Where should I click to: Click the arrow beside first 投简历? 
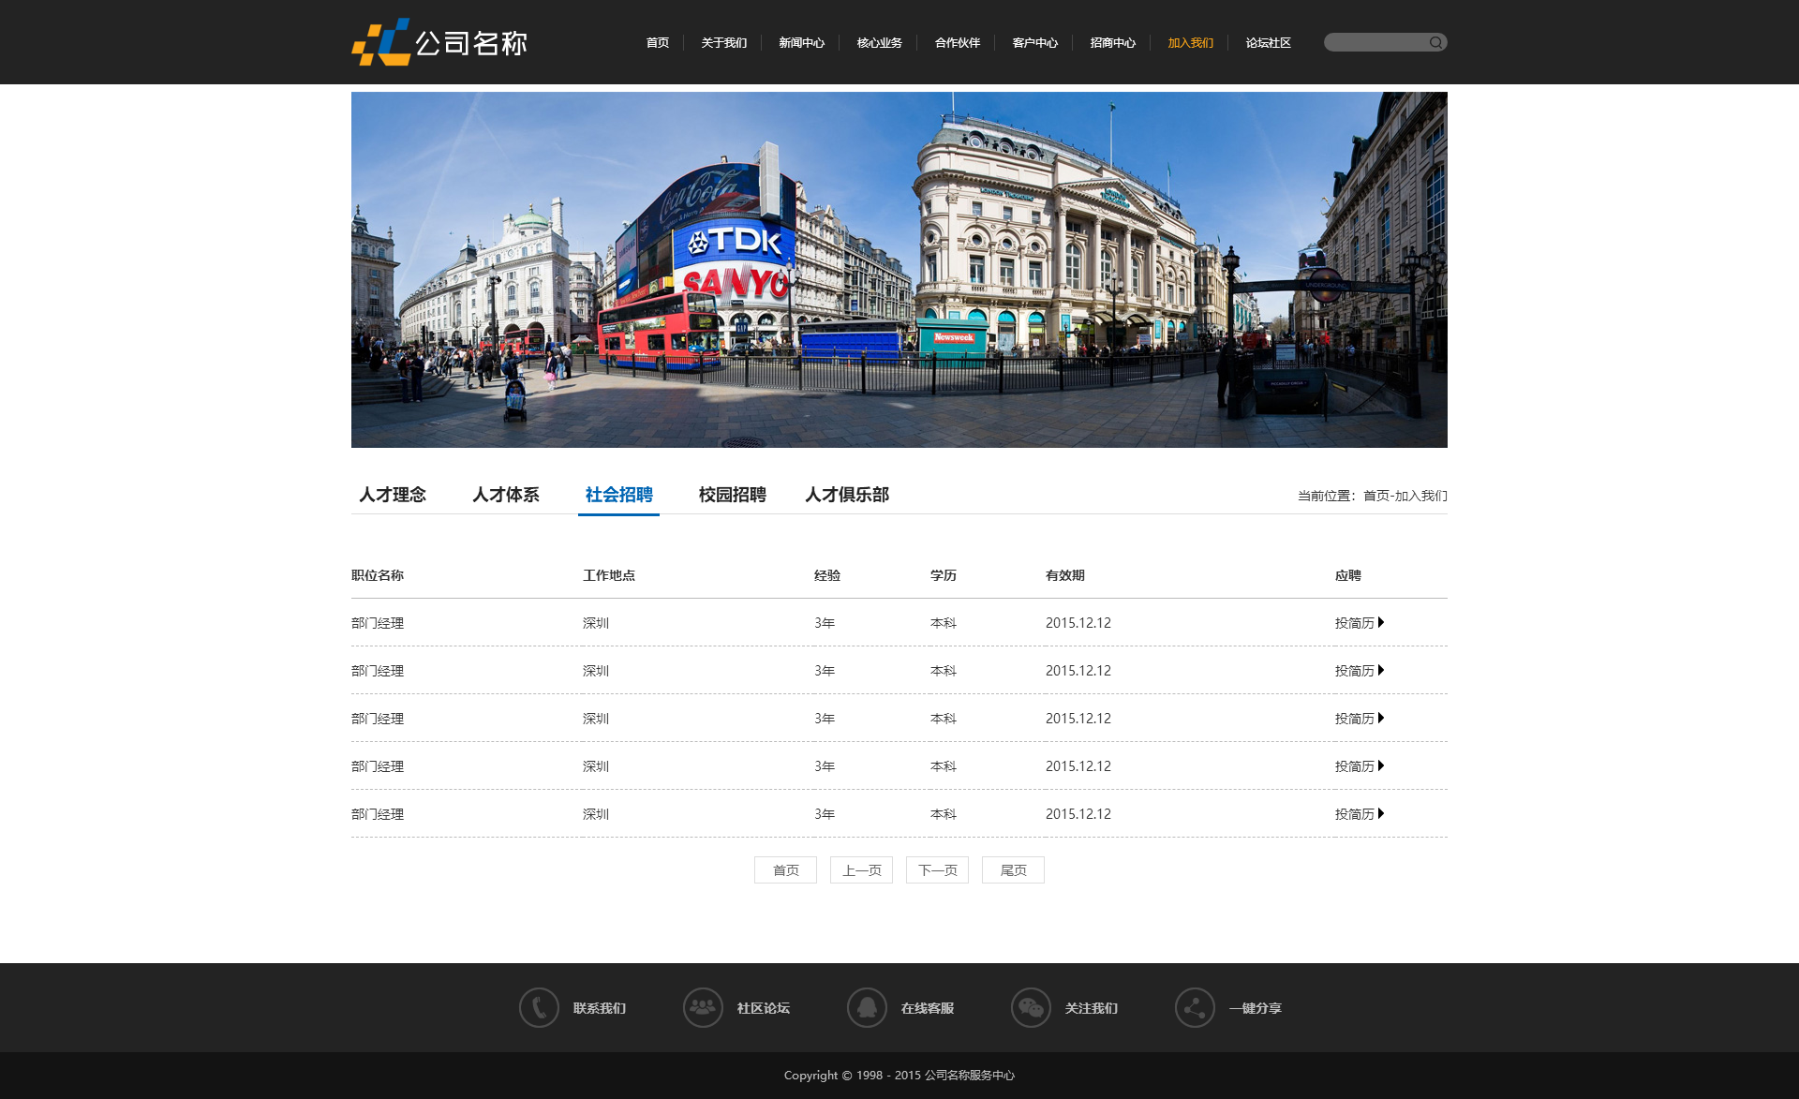click(x=1381, y=622)
